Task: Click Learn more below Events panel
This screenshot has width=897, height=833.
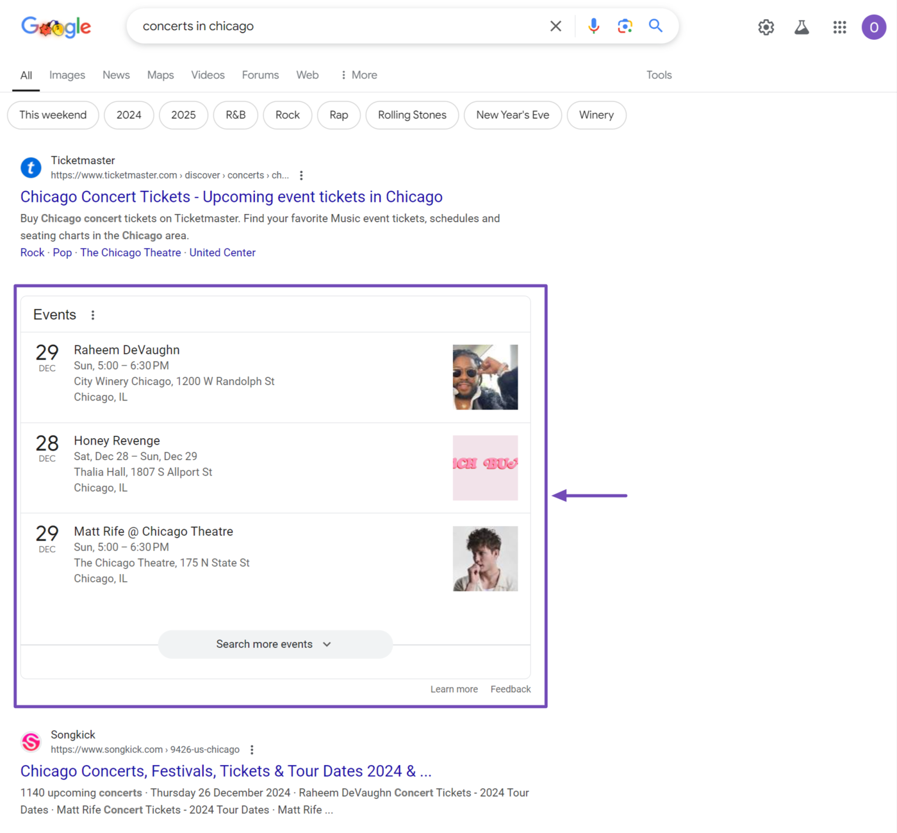Action: point(454,689)
